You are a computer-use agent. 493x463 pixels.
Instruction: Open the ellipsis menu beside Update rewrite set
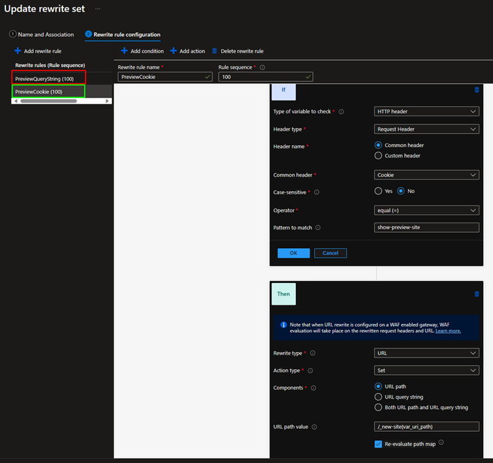click(x=99, y=9)
